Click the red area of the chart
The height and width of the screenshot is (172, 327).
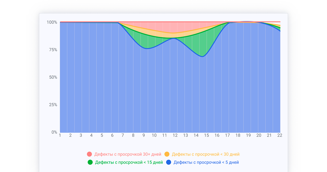coord(174,27)
